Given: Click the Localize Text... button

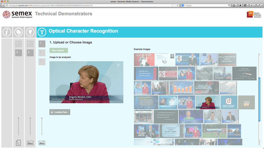Looking at the screenshot, I should click(60, 112).
